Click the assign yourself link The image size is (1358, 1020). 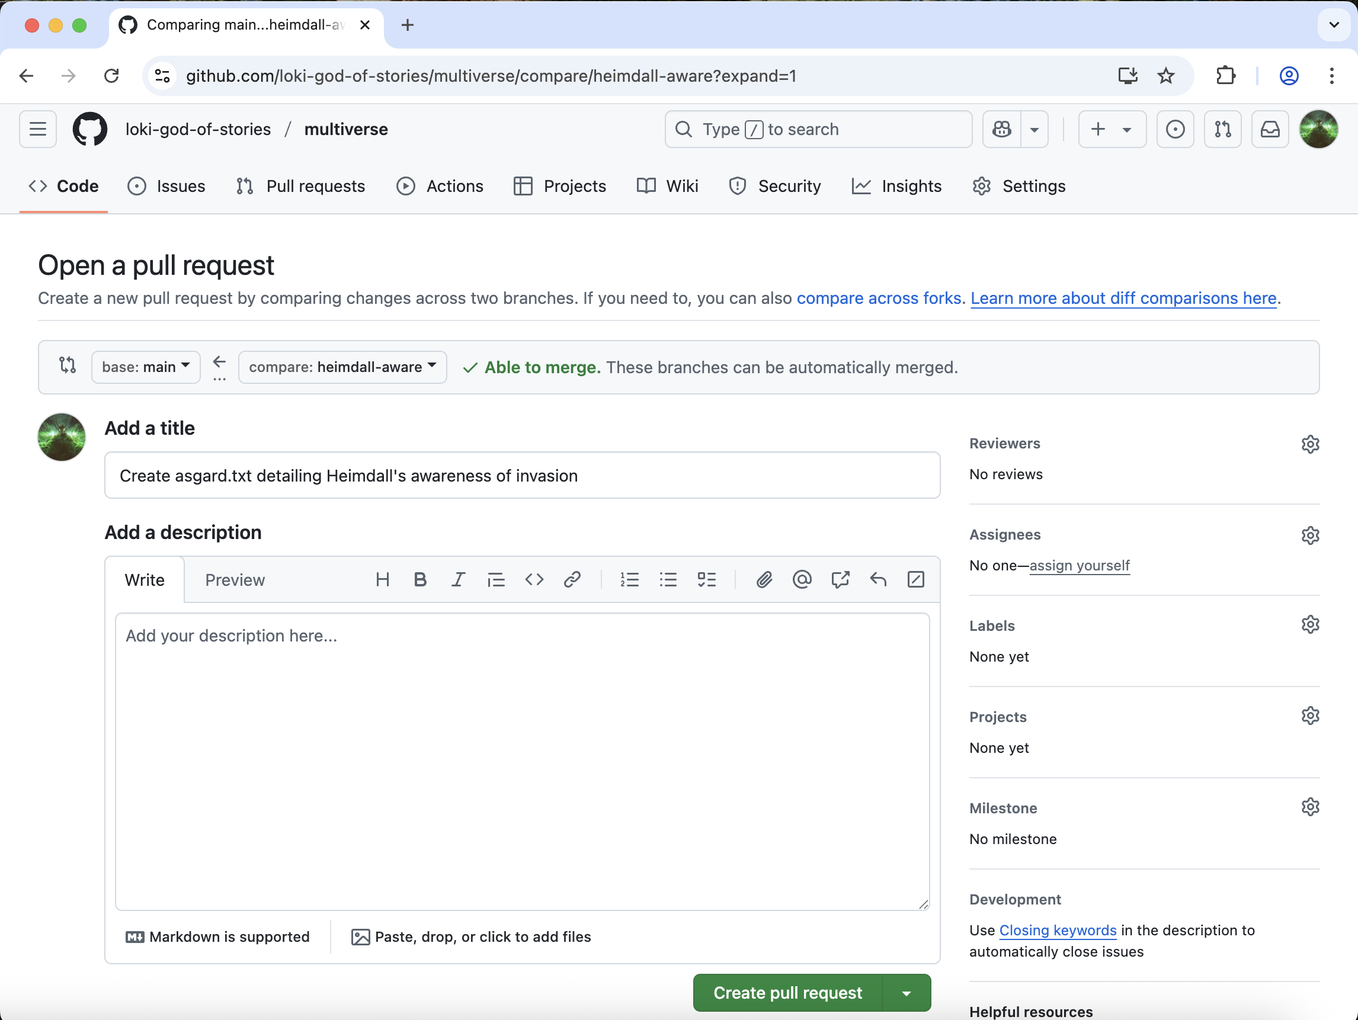tap(1079, 565)
